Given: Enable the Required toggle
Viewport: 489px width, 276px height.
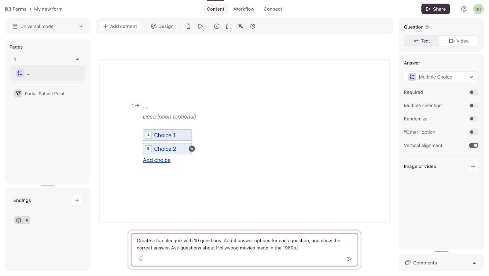Looking at the screenshot, I should (473, 92).
